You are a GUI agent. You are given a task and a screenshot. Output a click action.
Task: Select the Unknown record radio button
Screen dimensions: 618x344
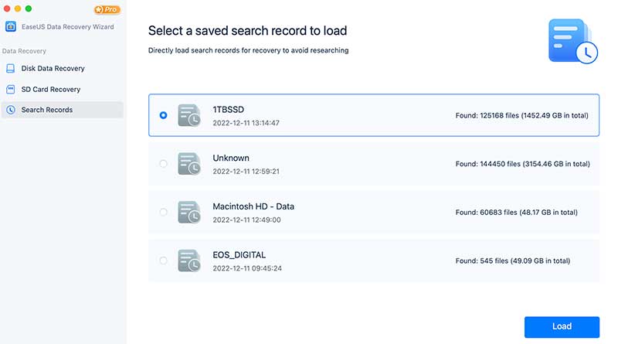163,164
